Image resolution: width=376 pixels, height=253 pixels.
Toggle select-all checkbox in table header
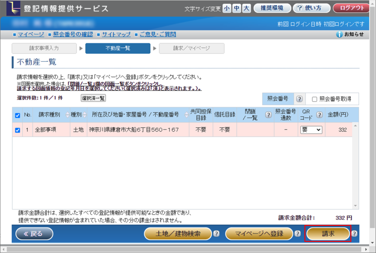click(x=18, y=115)
